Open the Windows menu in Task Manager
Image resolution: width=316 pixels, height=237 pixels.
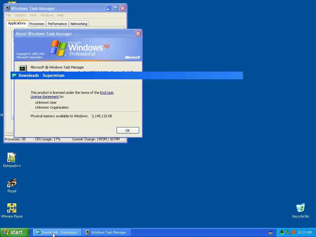(x=47, y=15)
